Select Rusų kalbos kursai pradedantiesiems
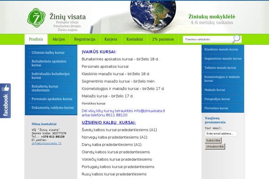The width and height of the screenshot is (269, 179). [114, 174]
